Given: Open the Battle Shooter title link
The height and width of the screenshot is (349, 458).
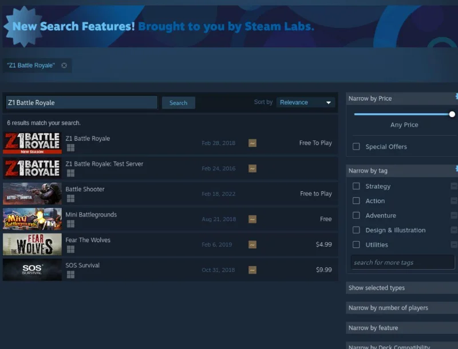Looking at the screenshot, I should point(85,189).
